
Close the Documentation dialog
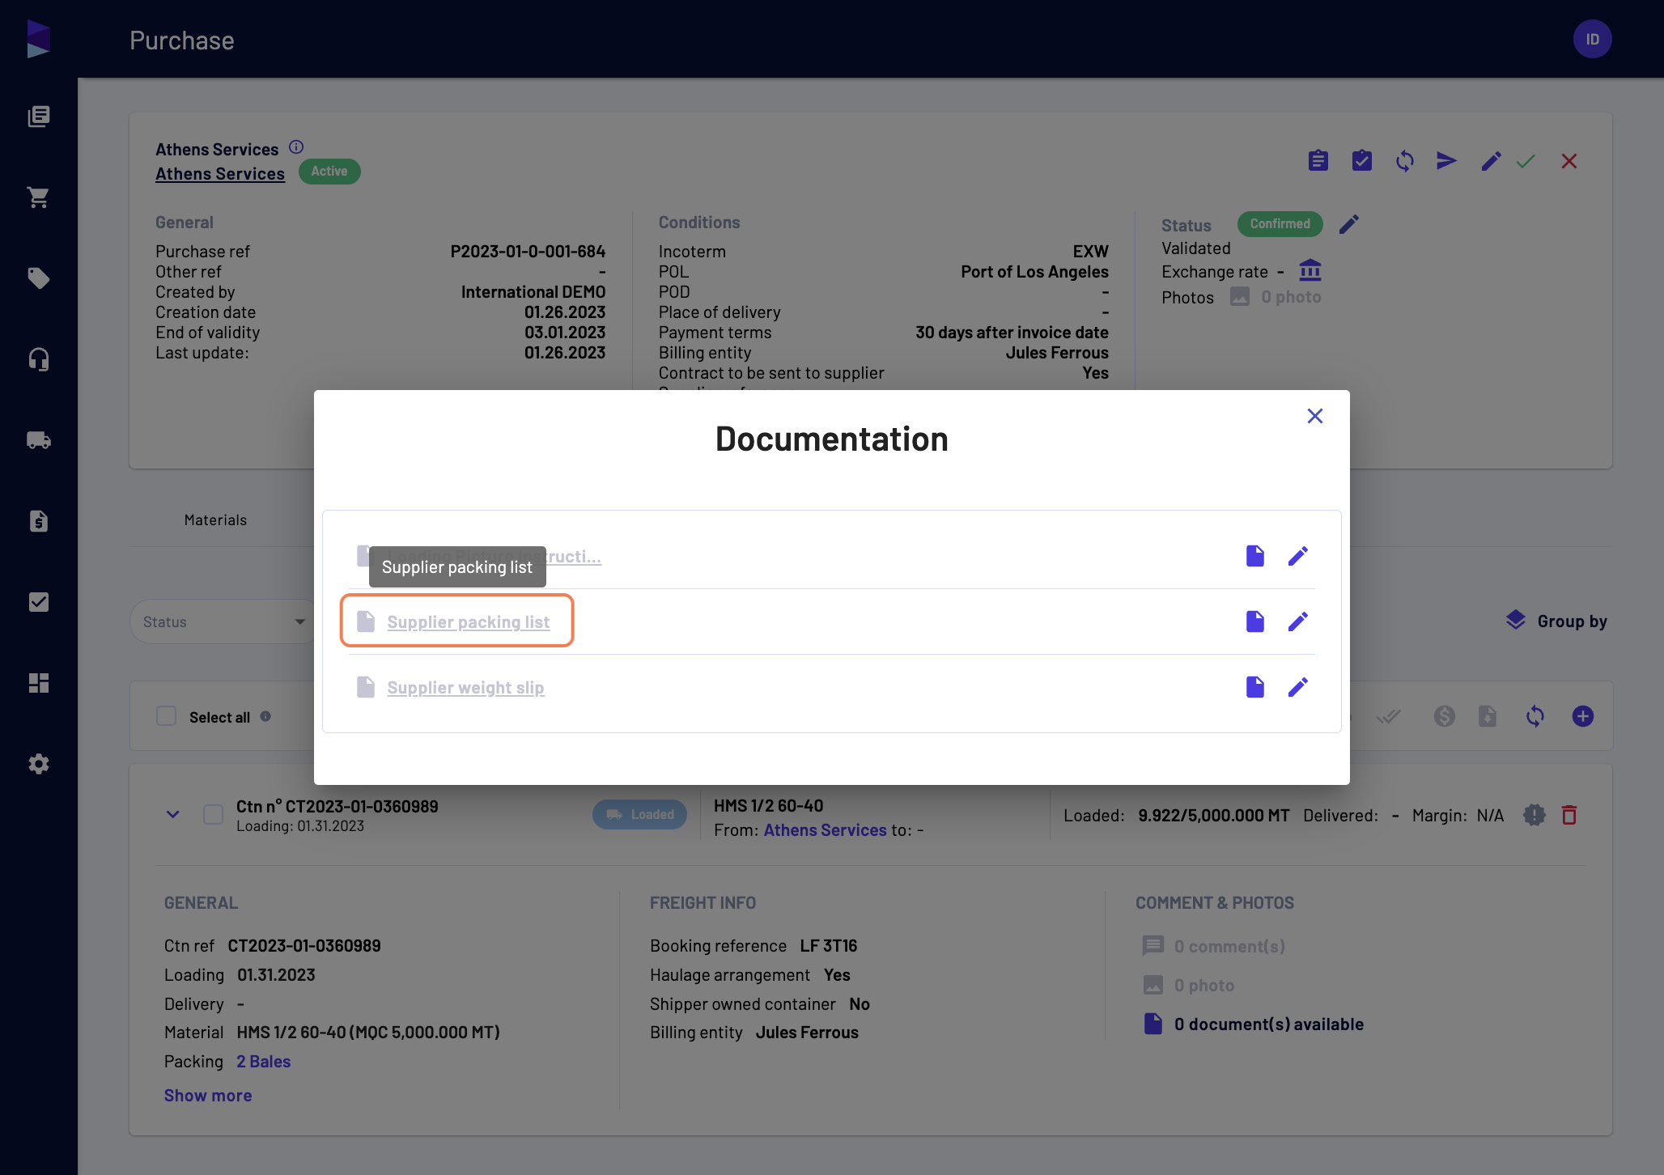(x=1315, y=416)
